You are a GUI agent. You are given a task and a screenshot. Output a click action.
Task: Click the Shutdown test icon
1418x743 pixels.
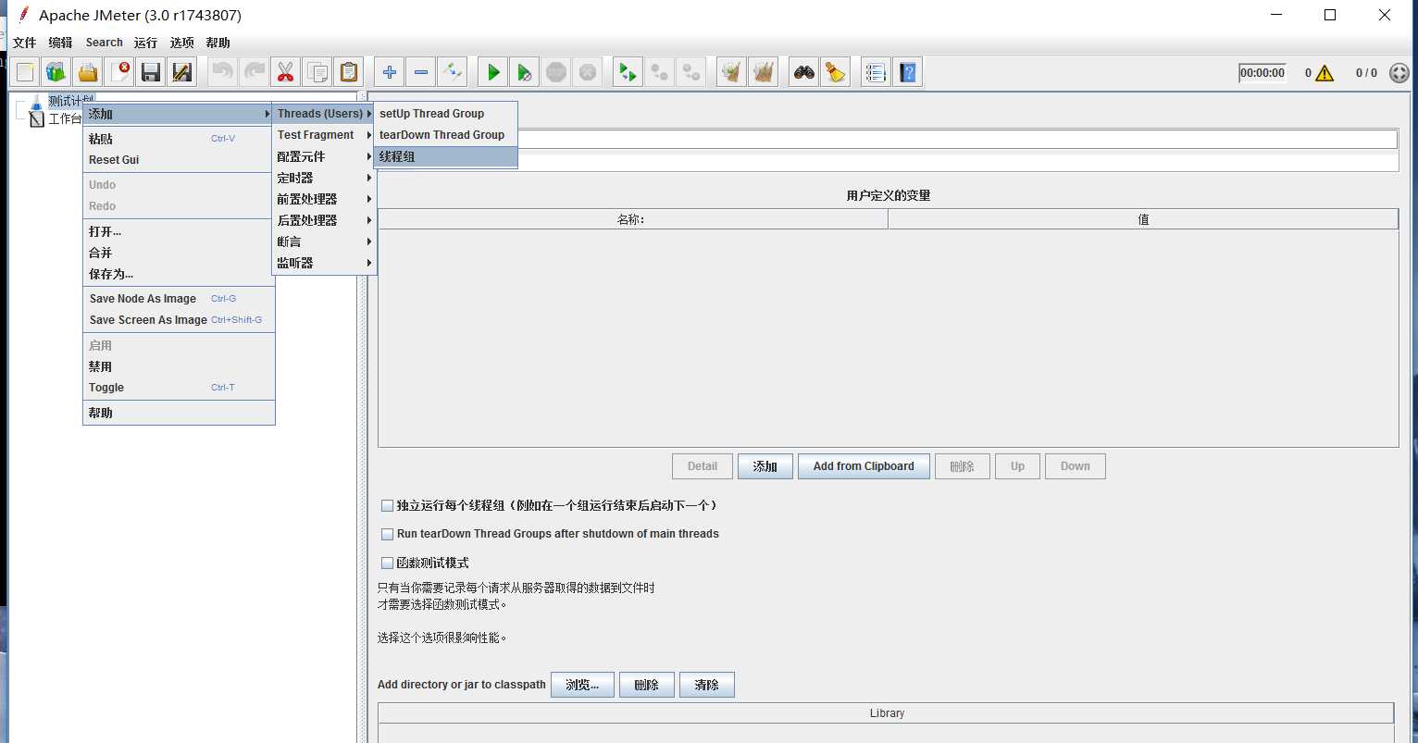(588, 72)
